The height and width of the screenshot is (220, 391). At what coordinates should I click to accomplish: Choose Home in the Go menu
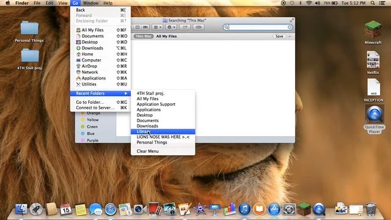coord(100,54)
